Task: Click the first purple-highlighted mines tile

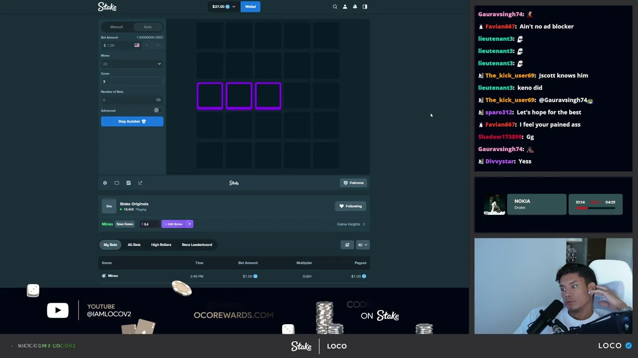Action: click(x=210, y=96)
